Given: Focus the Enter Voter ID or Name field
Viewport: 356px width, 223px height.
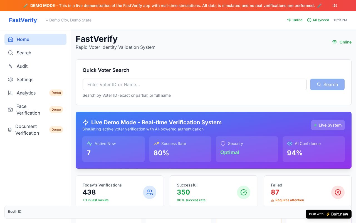Looking at the screenshot, I should coord(195,84).
